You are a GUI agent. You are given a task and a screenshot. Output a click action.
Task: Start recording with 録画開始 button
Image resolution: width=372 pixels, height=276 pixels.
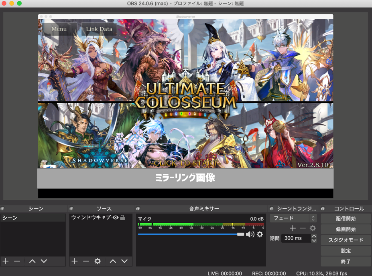[346, 229]
